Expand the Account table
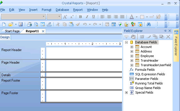Screen dimensions: 180x111 (132, 47)
